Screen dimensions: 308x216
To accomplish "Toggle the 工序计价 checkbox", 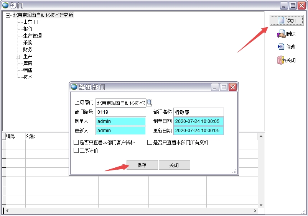I will click(x=76, y=151).
